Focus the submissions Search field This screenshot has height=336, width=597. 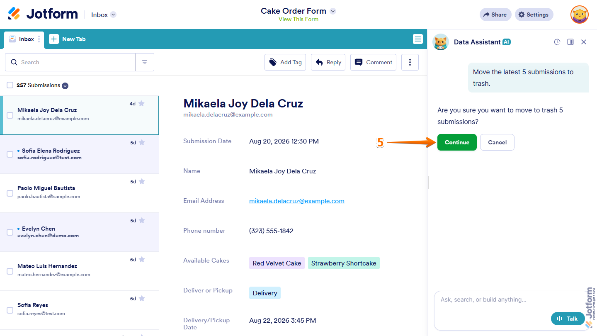70,62
